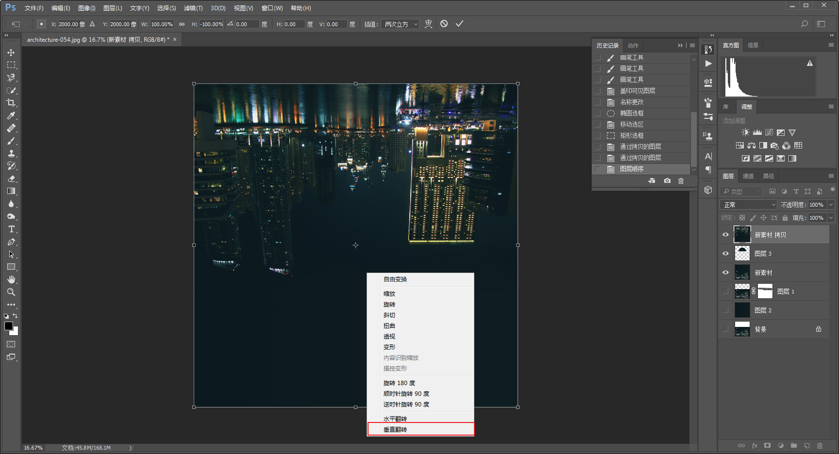Toggle lock transparent pixels icon
This screenshot has width=839, height=454.
(742, 218)
